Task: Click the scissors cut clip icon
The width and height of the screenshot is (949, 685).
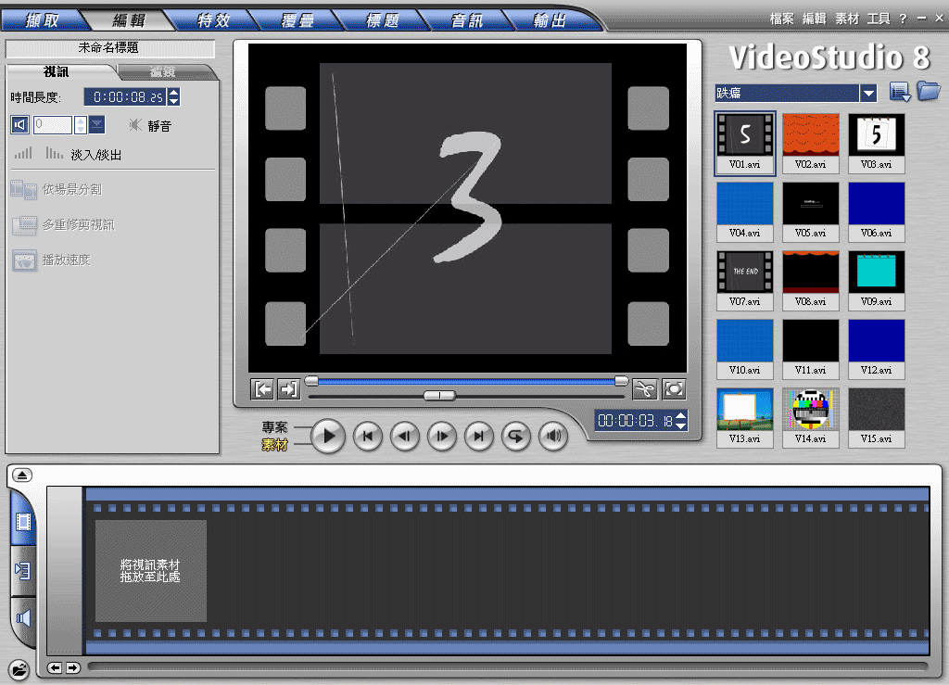Action: (645, 389)
